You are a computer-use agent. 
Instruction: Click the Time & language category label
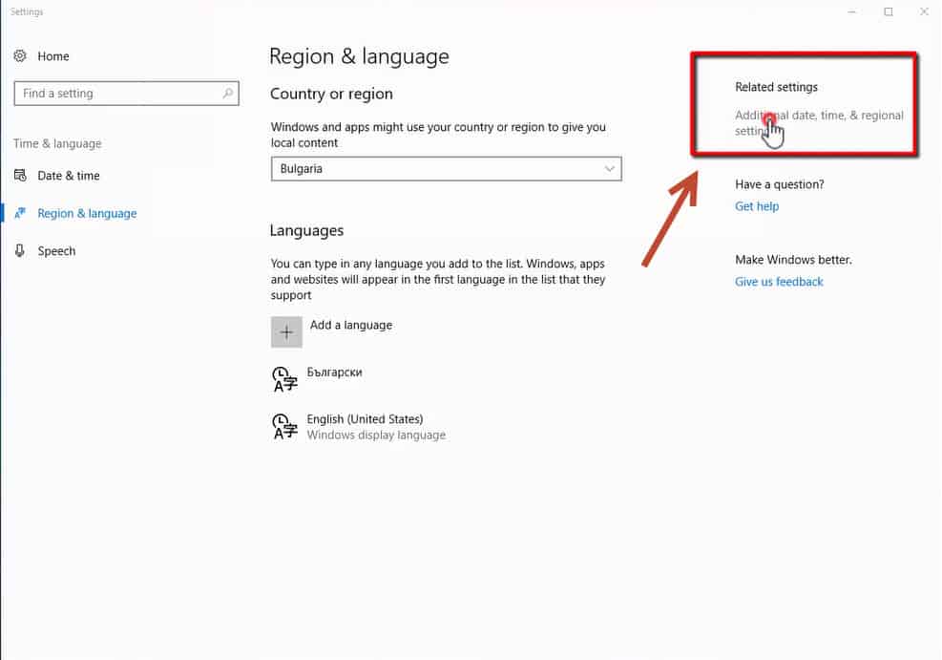pos(57,143)
